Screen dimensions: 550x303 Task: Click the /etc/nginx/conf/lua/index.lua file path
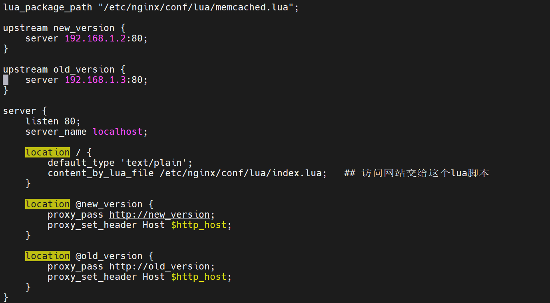(x=241, y=173)
